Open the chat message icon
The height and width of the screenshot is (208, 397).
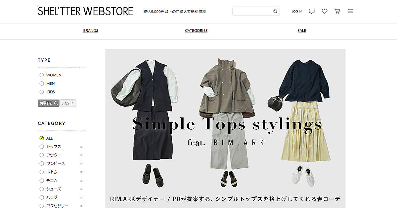click(x=312, y=11)
